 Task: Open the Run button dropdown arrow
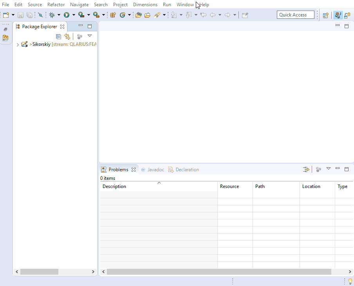tap(73, 15)
